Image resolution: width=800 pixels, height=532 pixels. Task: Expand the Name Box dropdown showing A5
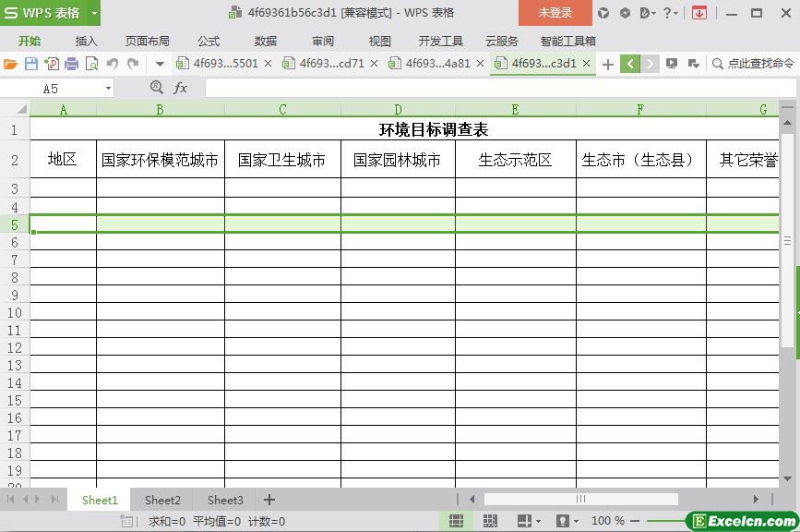coord(108,89)
